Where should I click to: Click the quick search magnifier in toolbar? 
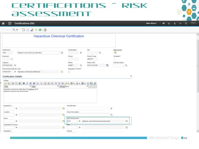[x=14, y=30]
